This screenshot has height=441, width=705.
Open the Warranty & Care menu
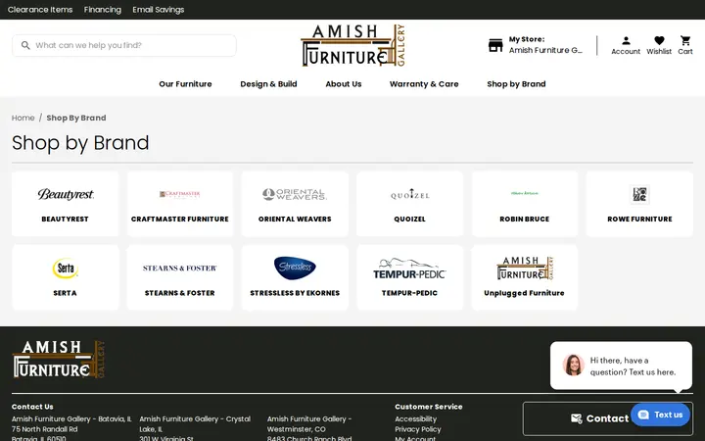[x=424, y=84]
